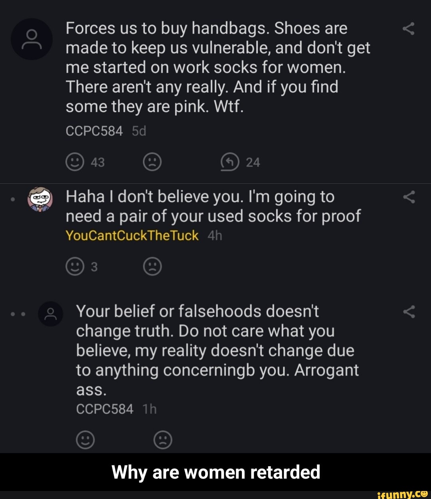Smile at CCPC584's 1h-old reply
This screenshot has width=431, height=499.
tap(85, 440)
